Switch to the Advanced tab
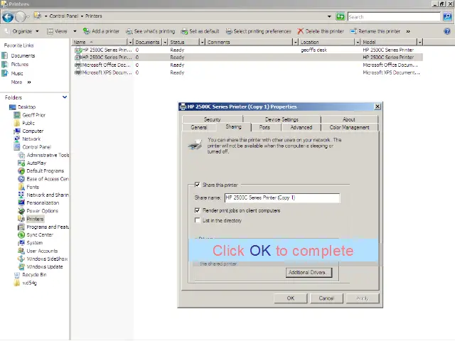Image resolution: width=455 pixels, height=341 pixels. click(x=301, y=127)
